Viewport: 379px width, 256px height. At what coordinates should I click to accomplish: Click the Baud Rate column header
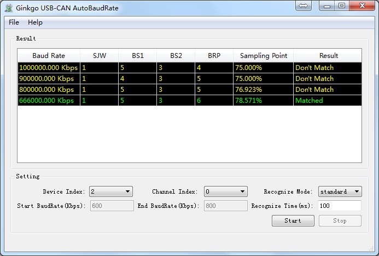pos(49,56)
